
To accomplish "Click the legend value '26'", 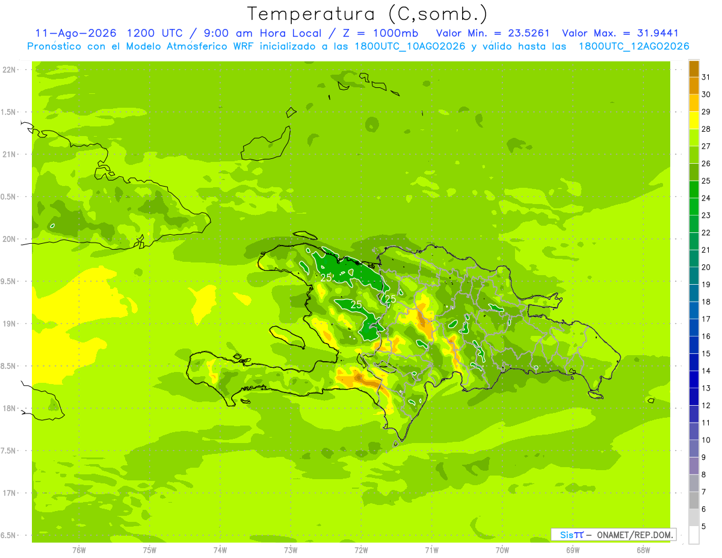I will [706, 164].
